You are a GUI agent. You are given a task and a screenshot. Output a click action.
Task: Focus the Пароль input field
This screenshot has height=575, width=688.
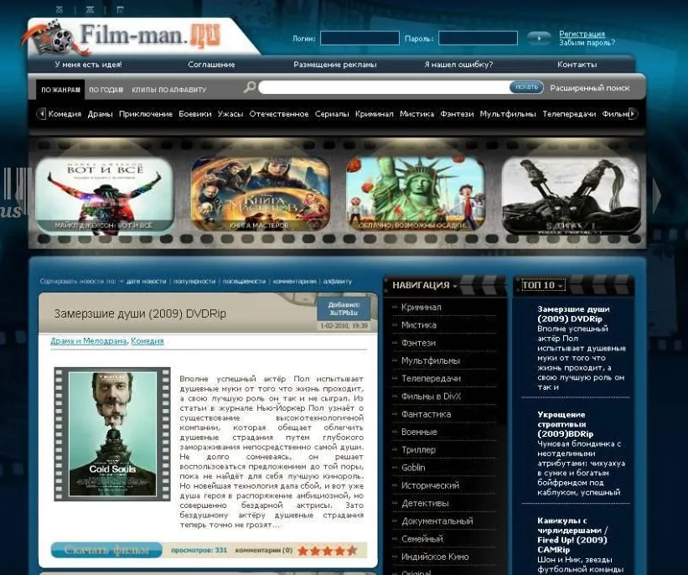coord(478,39)
